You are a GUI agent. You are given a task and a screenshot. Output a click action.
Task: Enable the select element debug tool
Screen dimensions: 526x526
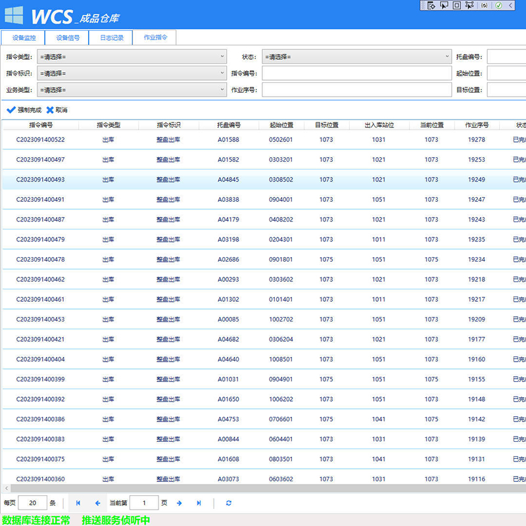[x=444, y=5]
